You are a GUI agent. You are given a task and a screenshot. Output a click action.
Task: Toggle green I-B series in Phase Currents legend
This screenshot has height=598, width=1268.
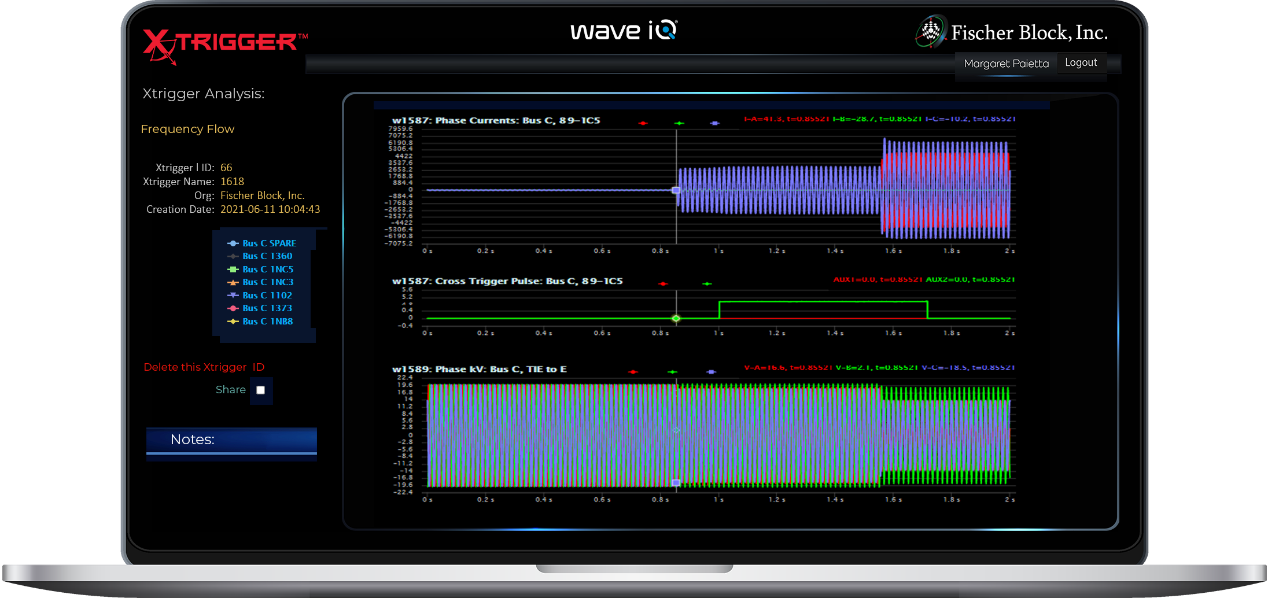679,123
